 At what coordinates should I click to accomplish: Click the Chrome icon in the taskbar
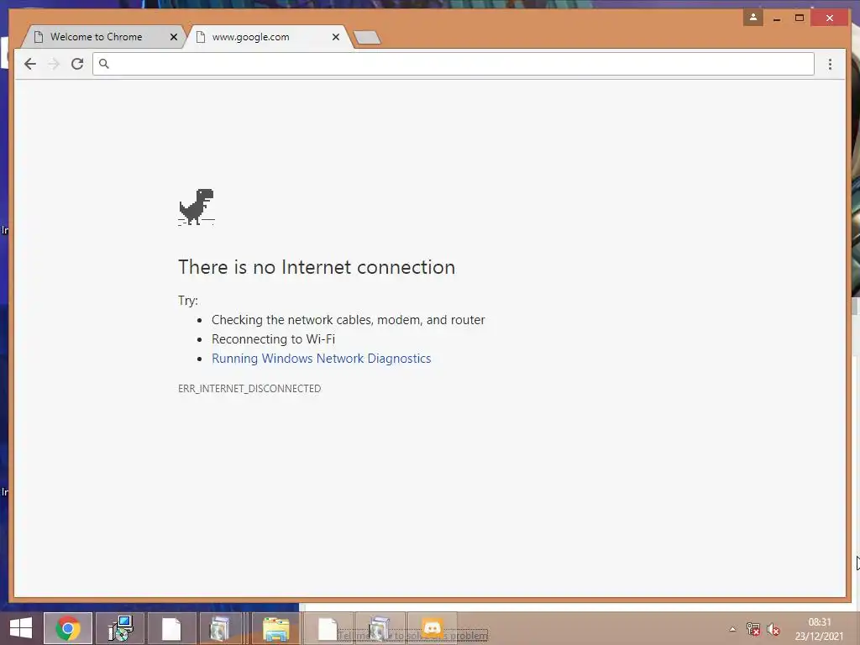coord(67,628)
